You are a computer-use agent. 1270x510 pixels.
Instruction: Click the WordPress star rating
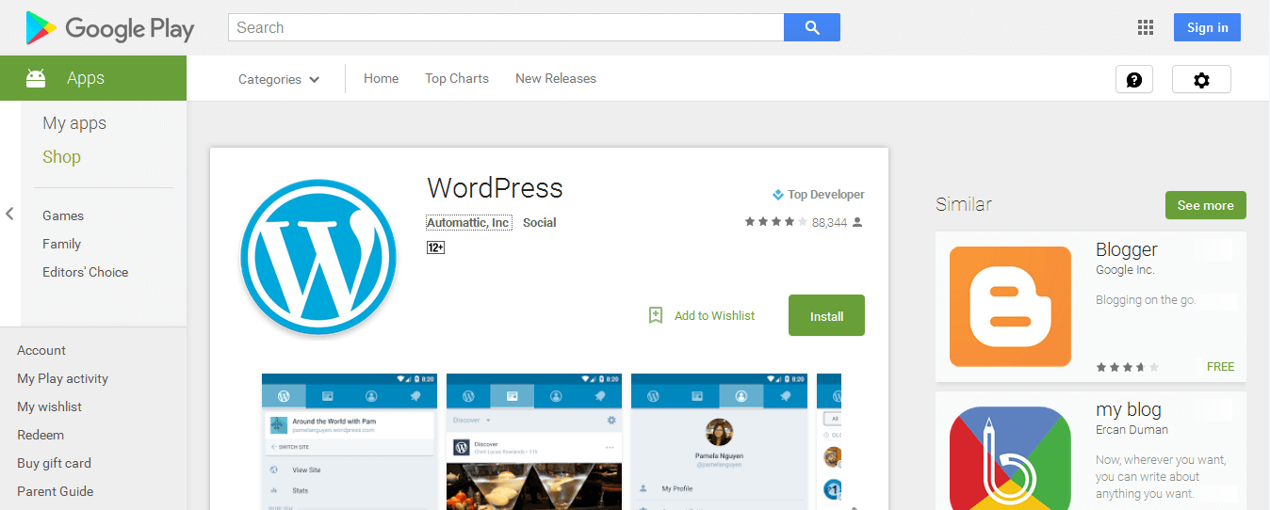coord(775,222)
